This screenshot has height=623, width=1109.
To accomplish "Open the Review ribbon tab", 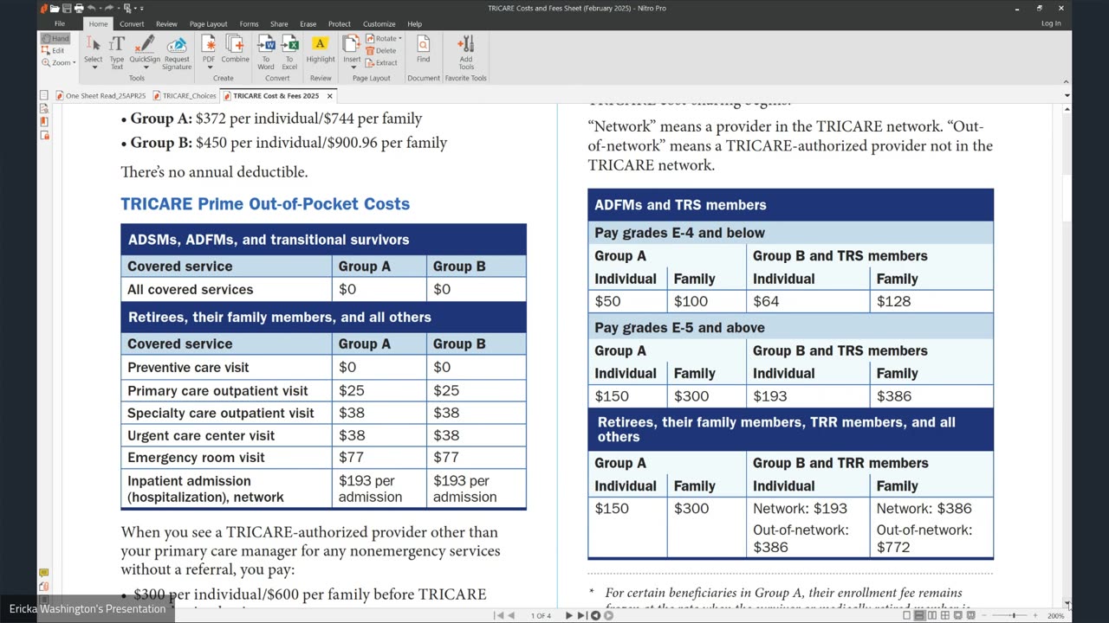I will (166, 24).
